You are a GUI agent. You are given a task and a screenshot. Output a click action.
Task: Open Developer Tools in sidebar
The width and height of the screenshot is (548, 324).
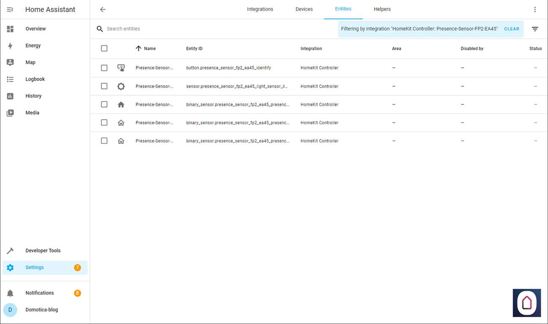(x=43, y=250)
